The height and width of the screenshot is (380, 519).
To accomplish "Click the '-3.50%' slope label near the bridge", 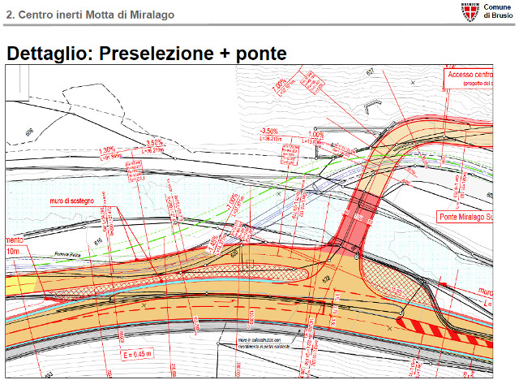I will (269, 130).
